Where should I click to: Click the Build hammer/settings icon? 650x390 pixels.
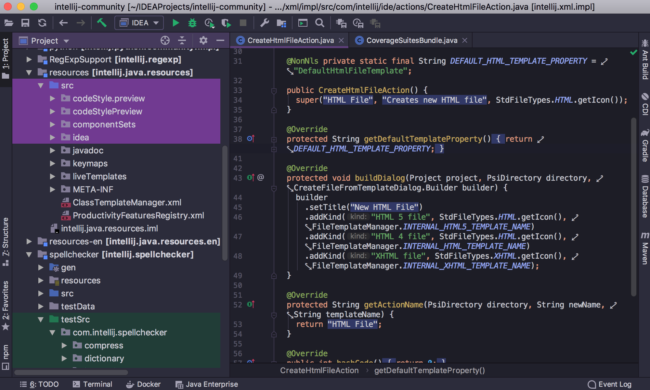tap(102, 23)
